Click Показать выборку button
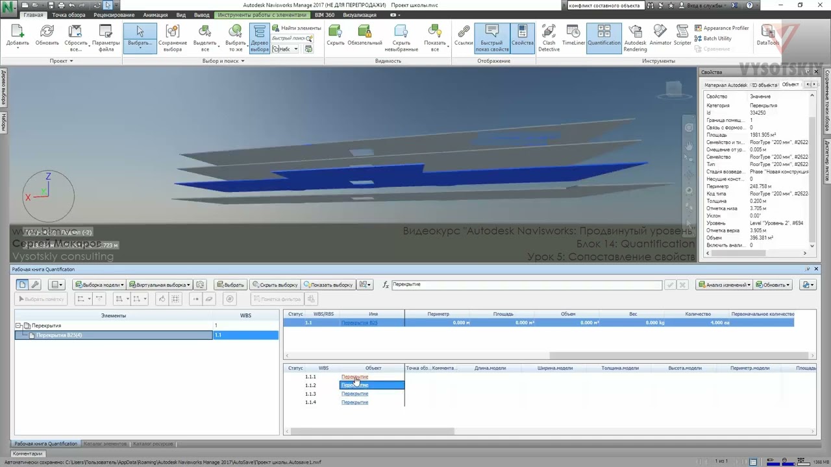831x467 pixels. (x=328, y=285)
